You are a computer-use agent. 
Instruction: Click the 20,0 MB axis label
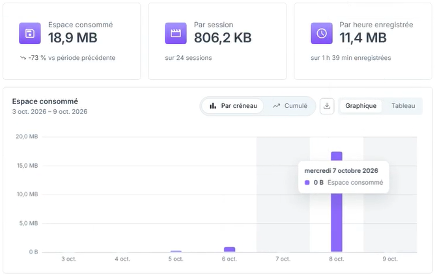27,137
